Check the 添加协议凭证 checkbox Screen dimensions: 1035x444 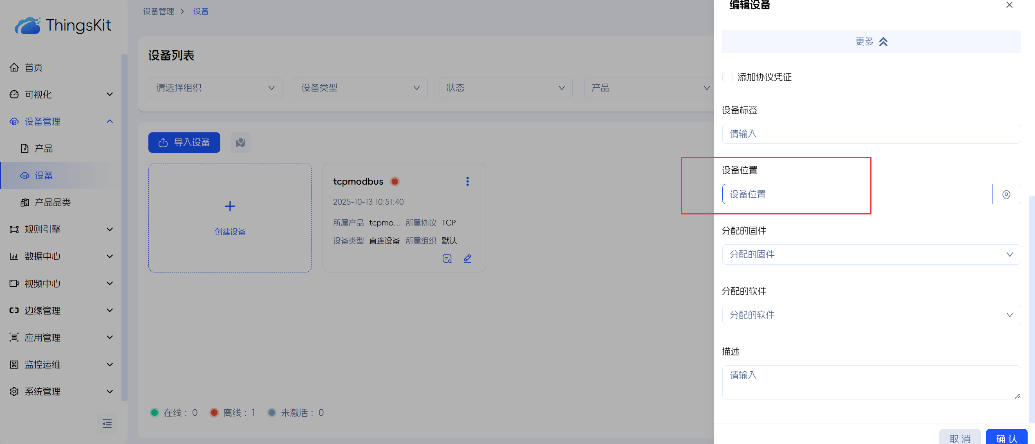[727, 77]
